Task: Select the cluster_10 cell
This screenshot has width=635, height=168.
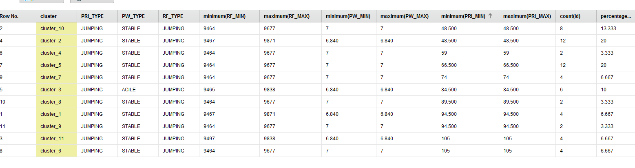Action: pos(56,29)
